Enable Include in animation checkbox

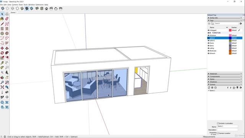pos(218,123)
